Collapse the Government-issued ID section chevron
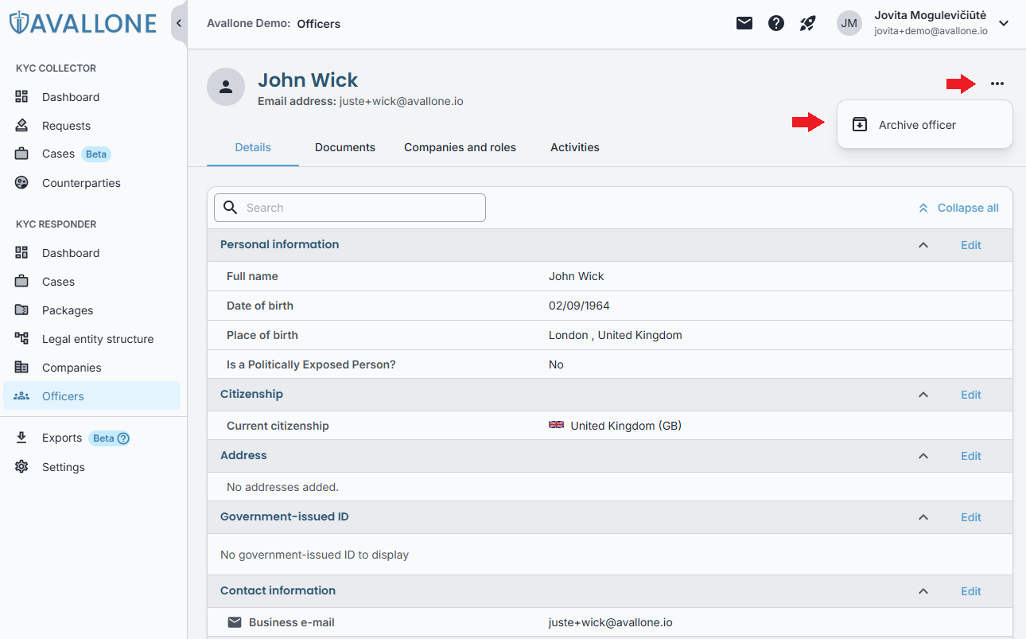Image resolution: width=1026 pixels, height=639 pixels. (x=923, y=517)
